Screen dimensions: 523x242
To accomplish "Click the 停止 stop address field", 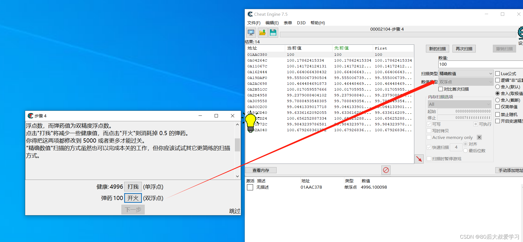I will [x=464, y=118].
